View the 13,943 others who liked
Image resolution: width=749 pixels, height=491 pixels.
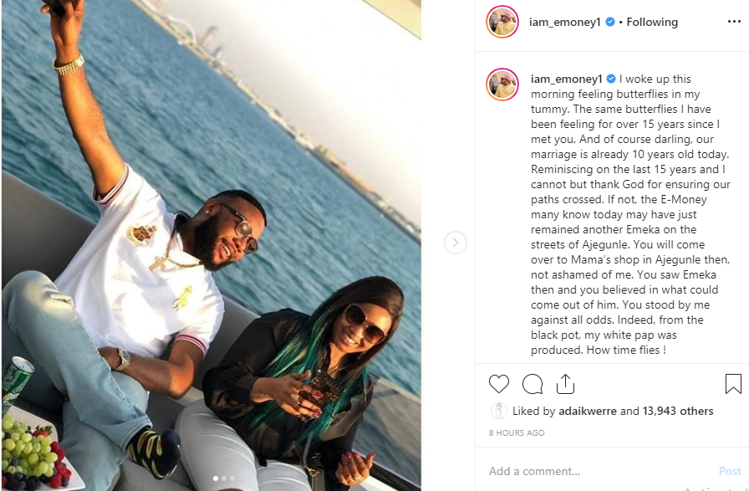(x=677, y=412)
